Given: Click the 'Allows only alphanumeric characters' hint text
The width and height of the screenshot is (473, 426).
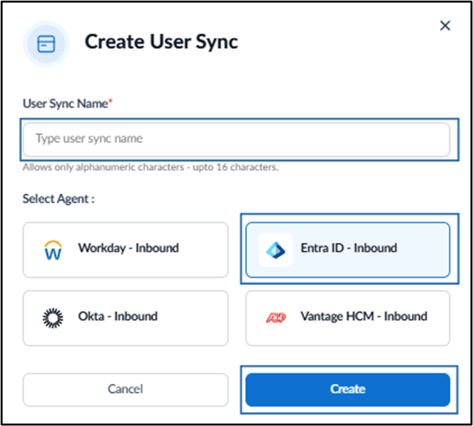Looking at the screenshot, I should coord(150,167).
